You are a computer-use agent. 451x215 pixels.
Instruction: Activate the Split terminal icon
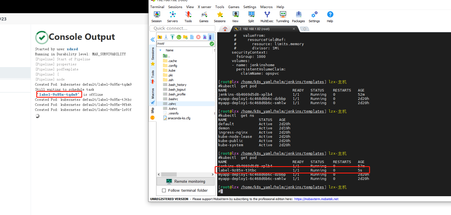(251, 17)
